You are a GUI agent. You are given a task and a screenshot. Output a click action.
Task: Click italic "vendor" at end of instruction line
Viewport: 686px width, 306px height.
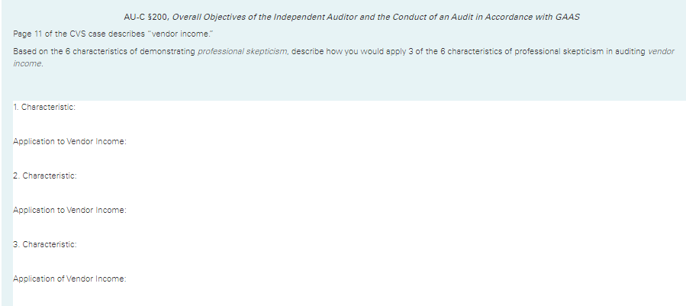[661, 51]
